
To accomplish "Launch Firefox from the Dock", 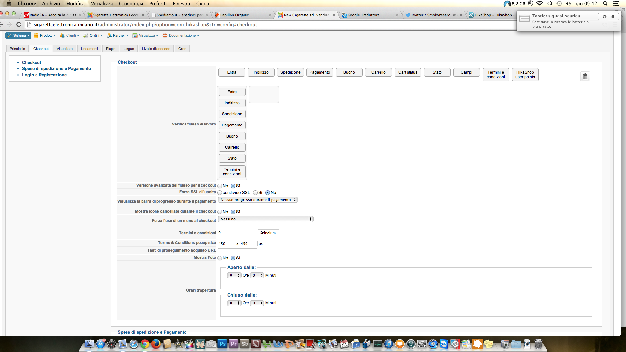I will tap(156, 344).
